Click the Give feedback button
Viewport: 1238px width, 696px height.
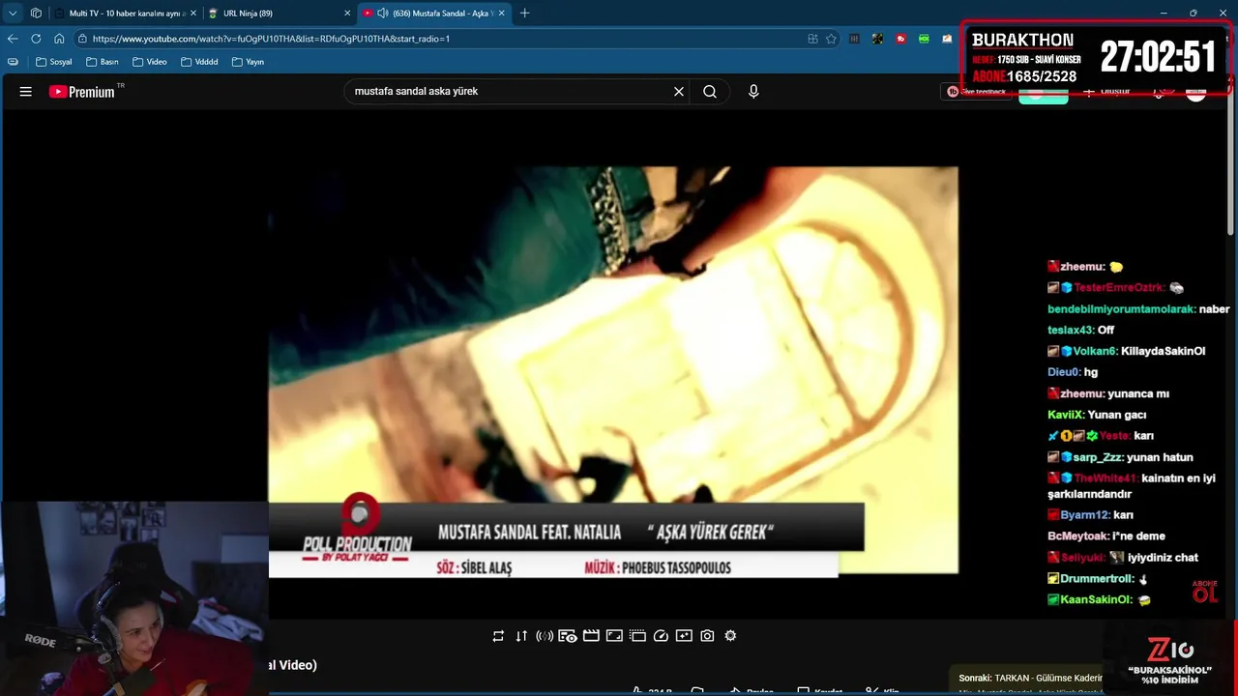[x=977, y=92]
